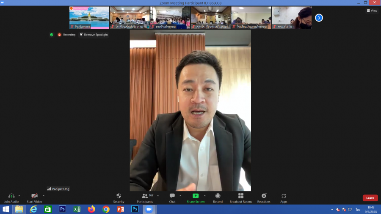Image resolution: width=381 pixels, height=214 pixels.
Task: Open the Reactions menu
Action: point(264,198)
